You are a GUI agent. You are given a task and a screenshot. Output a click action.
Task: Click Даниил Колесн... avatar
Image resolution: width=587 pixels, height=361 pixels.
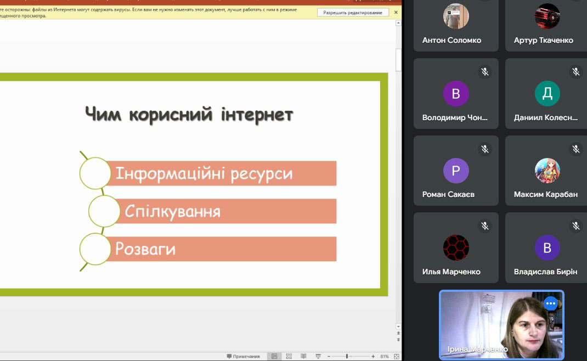pos(548,94)
